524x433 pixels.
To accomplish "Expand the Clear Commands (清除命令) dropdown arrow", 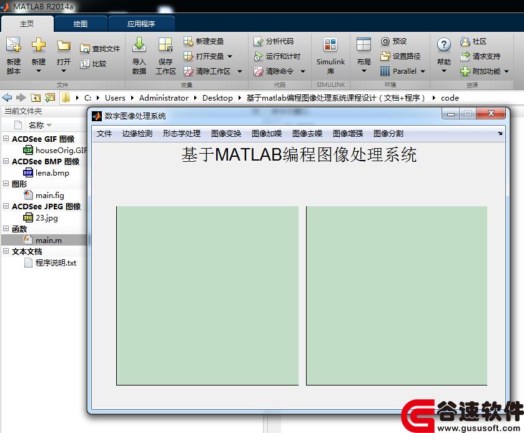I will pos(303,72).
